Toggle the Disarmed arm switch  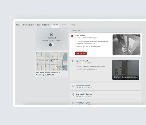pos(52,45)
